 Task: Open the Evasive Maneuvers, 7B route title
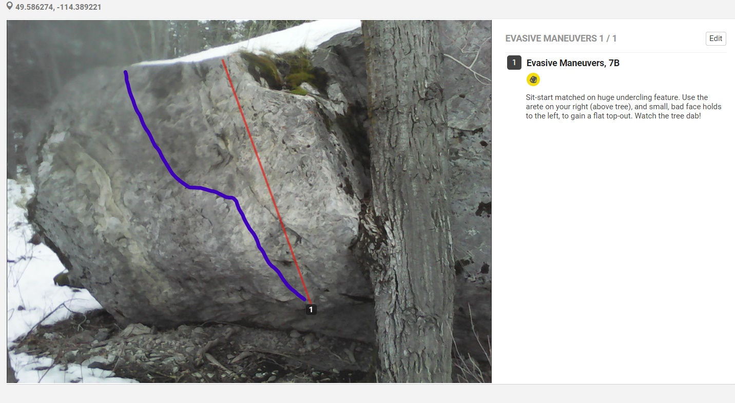(x=573, y=63)
